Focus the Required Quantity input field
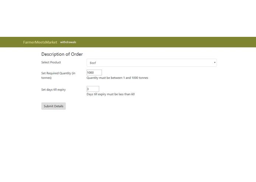The image size is (256, 182). click(94, 73)
